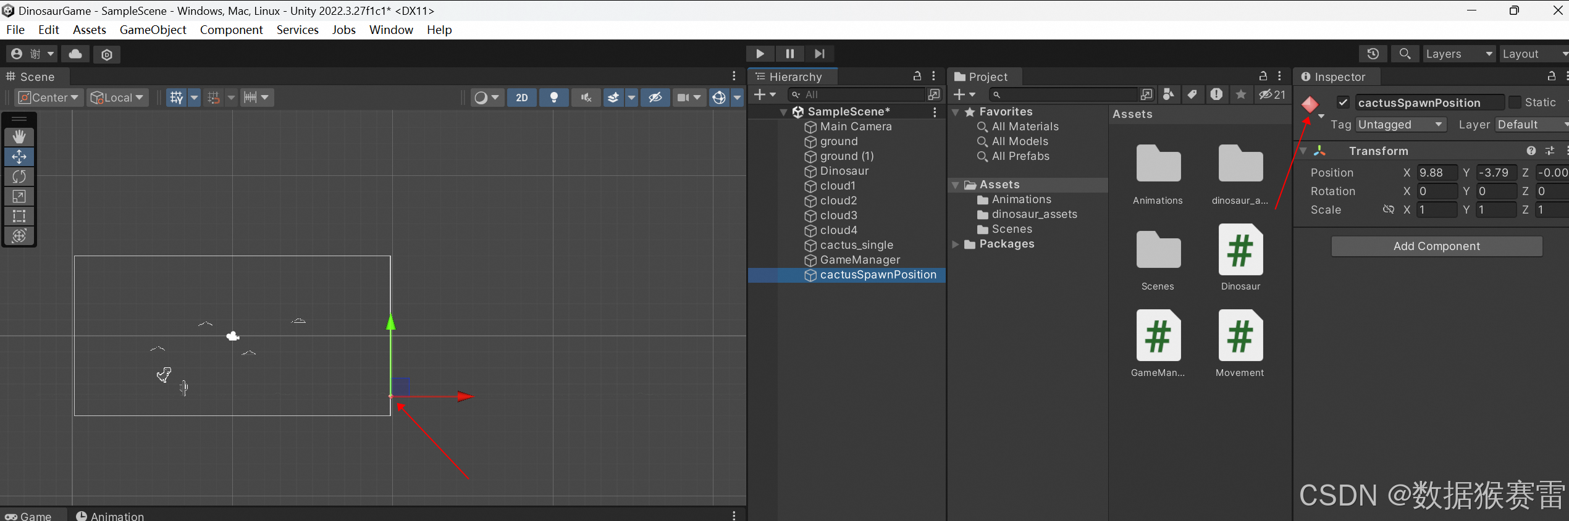Select GameManager in Hierarchy
Image resolution: width=1569 pixels, height=521 pixels.
click(860, 260)
